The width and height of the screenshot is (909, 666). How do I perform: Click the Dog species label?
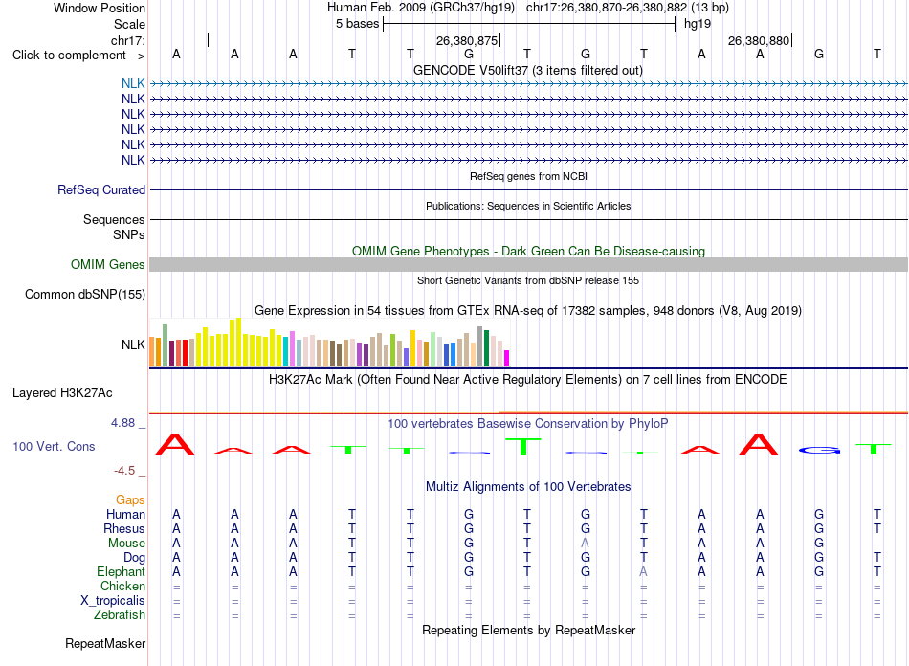point(134,558)
